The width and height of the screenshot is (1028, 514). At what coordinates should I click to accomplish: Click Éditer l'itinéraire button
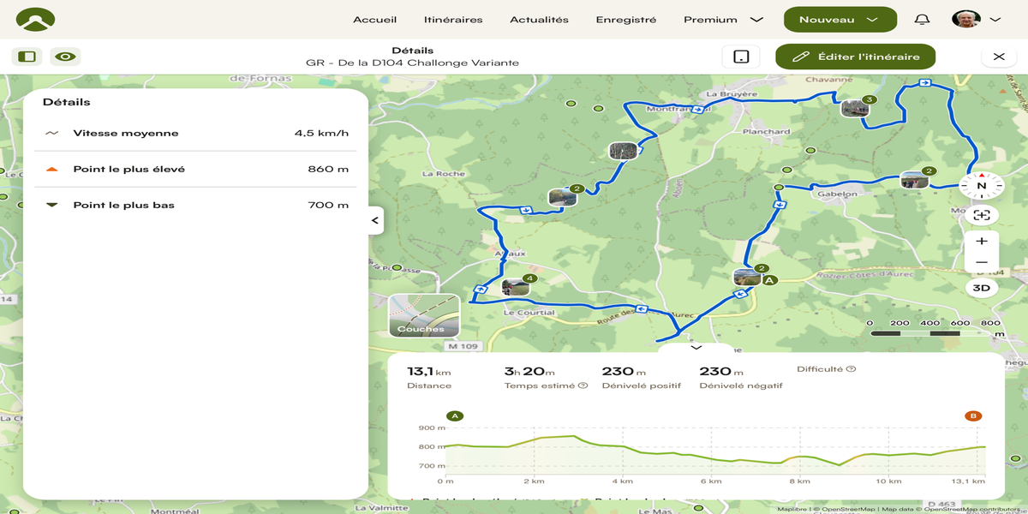[x=855, y=57]
